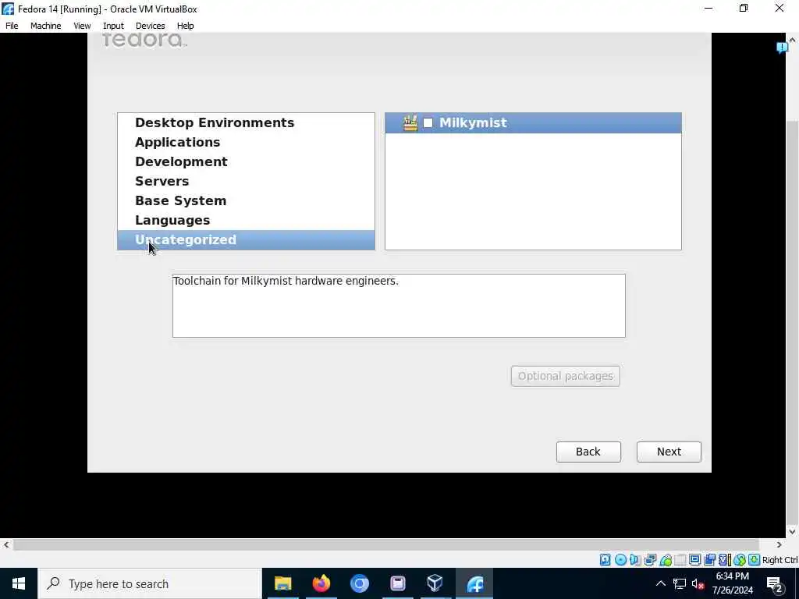799x599 pixels.
Task: Open the Windows Start menu
Action: [x=19, y=583]
